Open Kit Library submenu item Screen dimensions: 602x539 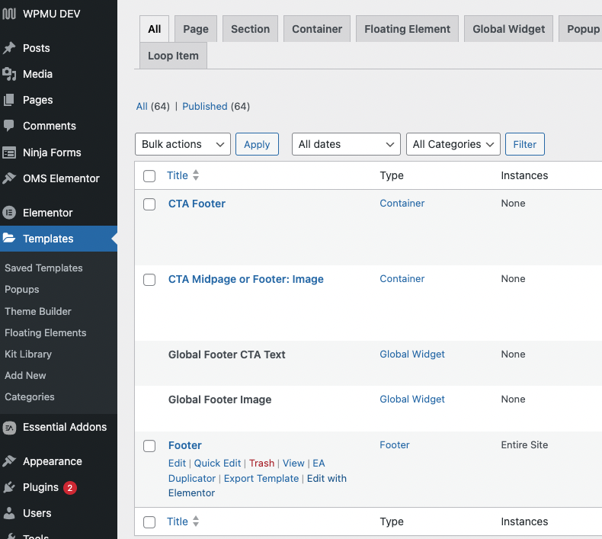[x=28, y=355]
